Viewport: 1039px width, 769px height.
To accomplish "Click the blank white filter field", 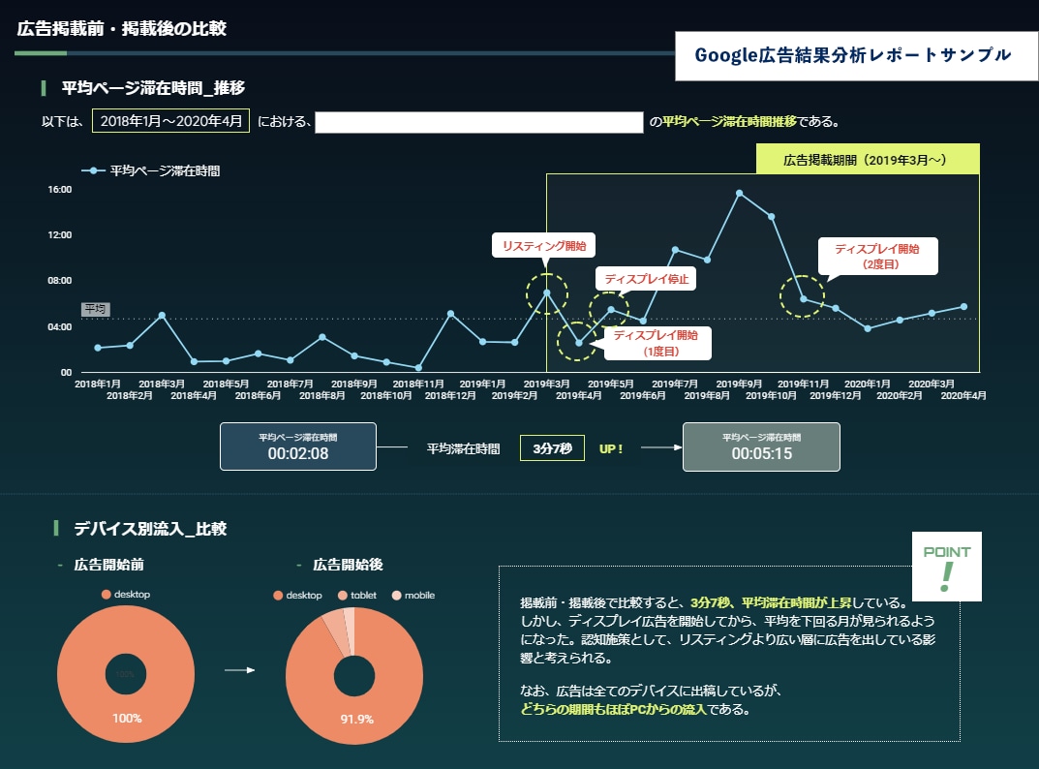I will [x=479, y=122].
